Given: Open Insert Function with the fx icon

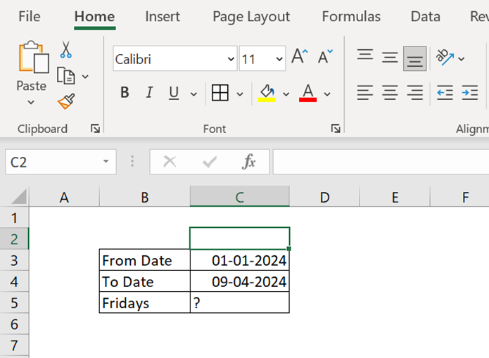Looking at the screenshot, I should 248,162.
